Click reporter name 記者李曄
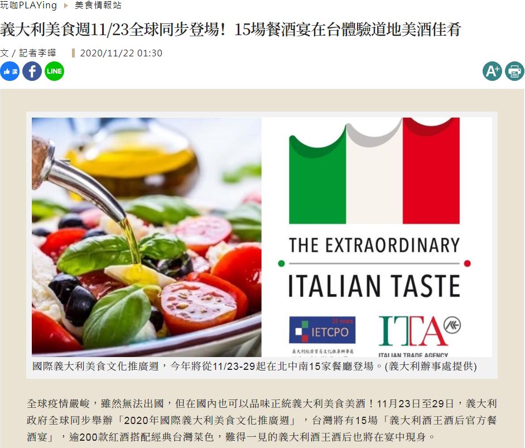Screen dimensions: 525x448 click(x=37, y=53)
